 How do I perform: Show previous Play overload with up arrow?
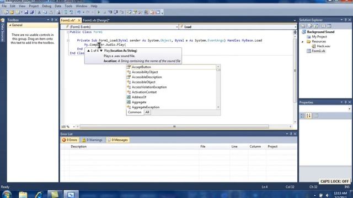(88, 51)
